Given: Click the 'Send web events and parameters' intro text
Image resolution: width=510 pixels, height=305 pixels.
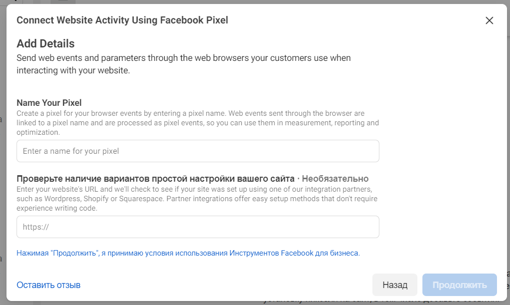Looking at the screenshot, I should click(183, 58).
